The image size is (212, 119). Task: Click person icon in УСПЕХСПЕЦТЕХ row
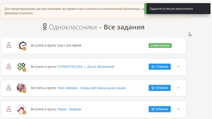click(9, 67)
